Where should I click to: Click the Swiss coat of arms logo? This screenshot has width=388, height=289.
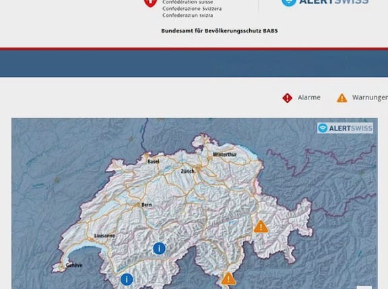click(x=150, y=3)
